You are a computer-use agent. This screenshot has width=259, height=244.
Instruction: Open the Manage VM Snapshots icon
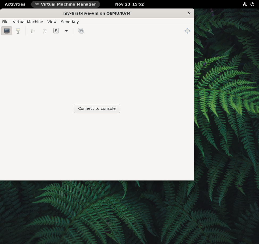[x=81, y=31]
